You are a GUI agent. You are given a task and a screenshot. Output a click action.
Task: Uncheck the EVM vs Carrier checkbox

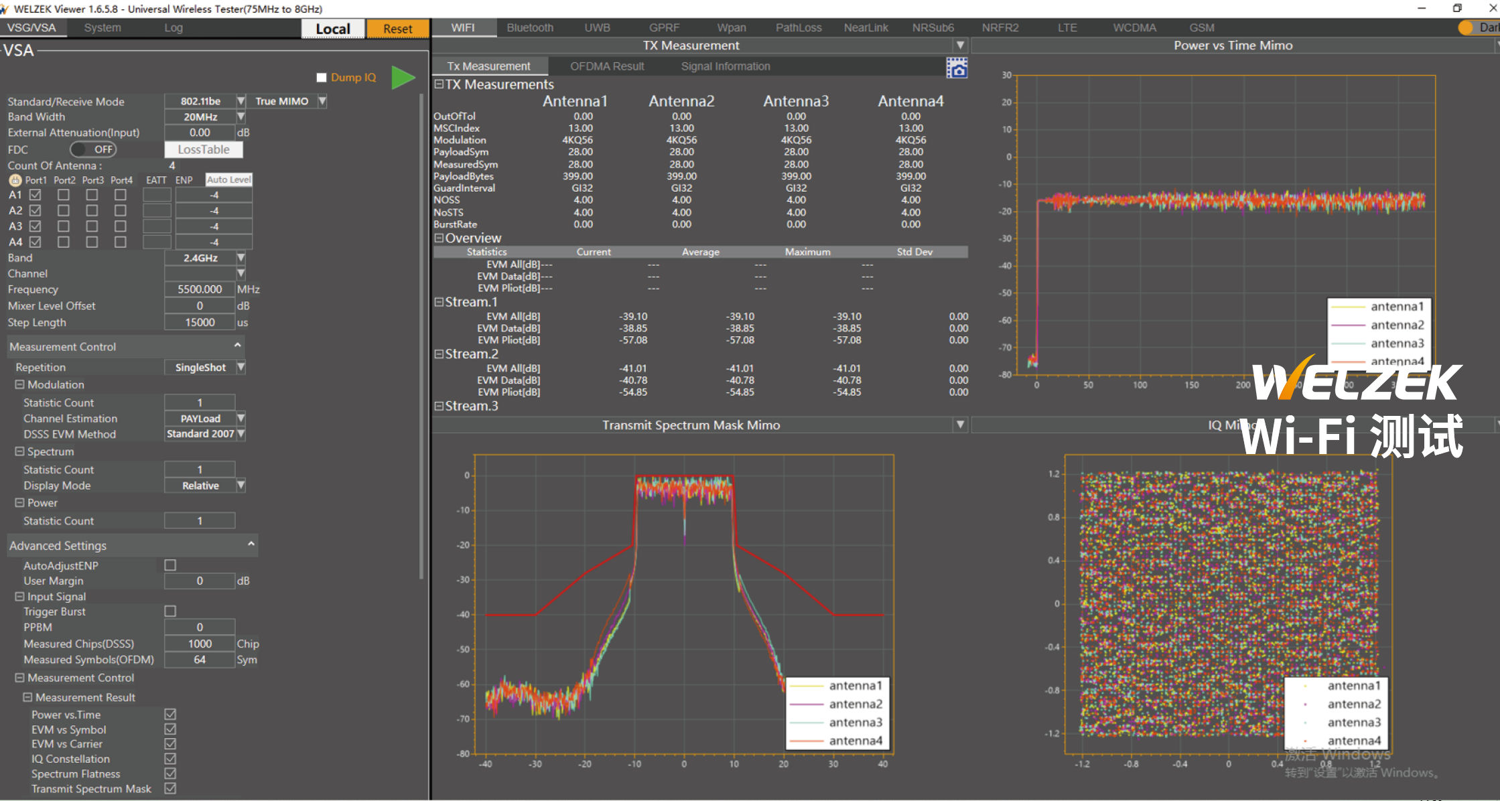(x=170, y=744)
